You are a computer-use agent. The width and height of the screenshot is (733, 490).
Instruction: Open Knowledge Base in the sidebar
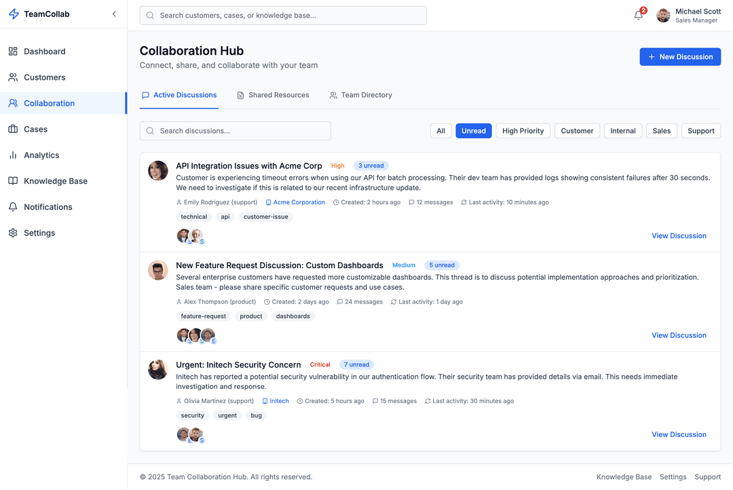56,181
